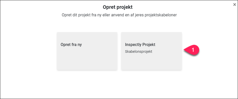Click the red numbered marker 1
Viewport: 238px width, 99px height.
192,50
